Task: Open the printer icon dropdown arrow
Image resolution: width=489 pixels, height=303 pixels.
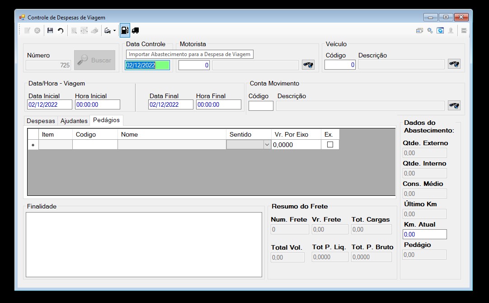Action: pyautogui.click(x=114, y=31)
